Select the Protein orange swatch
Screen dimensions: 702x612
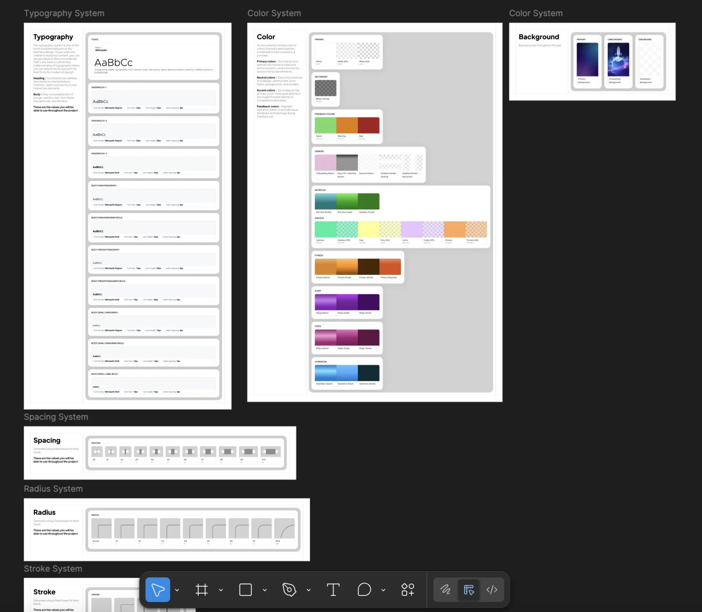pyautogui.click(x=455, y=229)
